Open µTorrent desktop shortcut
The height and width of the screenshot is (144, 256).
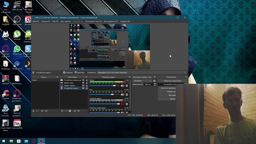(x=17, y=35)
